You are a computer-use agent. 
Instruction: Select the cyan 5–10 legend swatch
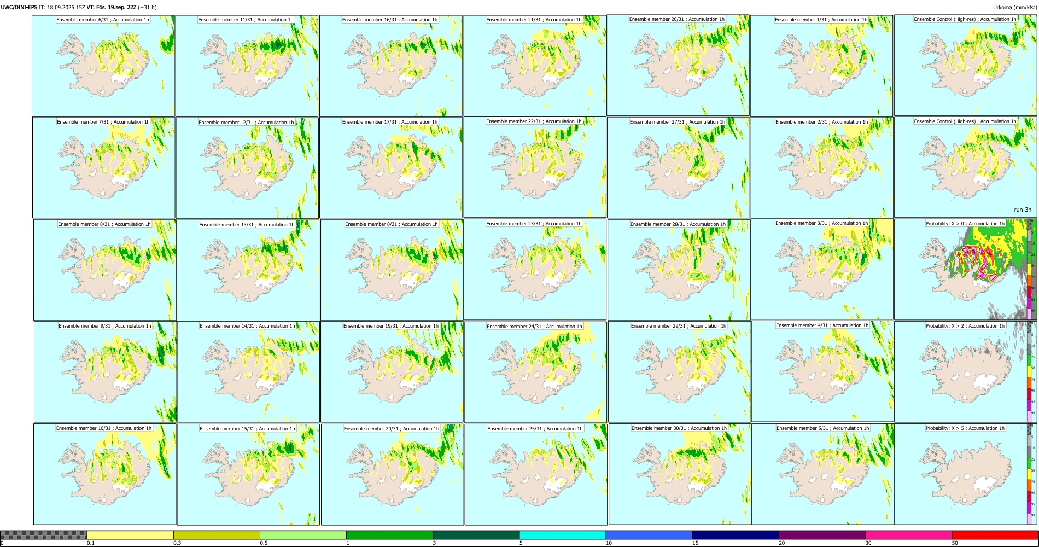[x=563, y=535]
